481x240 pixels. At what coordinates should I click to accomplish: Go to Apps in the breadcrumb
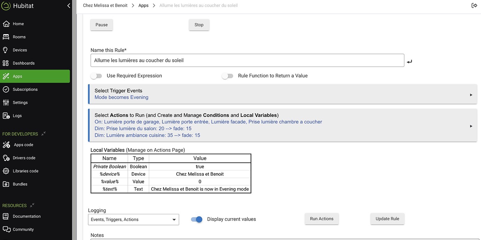[143, 6]
